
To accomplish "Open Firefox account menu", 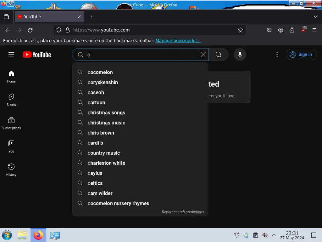I will click(x=280, y=30).
